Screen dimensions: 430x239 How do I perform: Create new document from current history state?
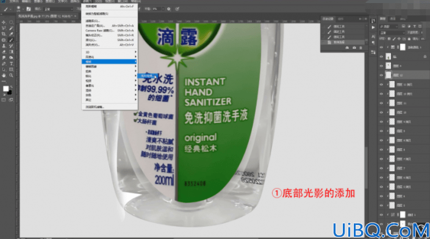[347, 48]
